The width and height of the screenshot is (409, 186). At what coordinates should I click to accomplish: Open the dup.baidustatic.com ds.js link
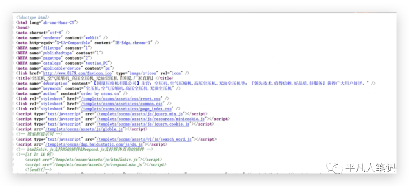(94, 144)
